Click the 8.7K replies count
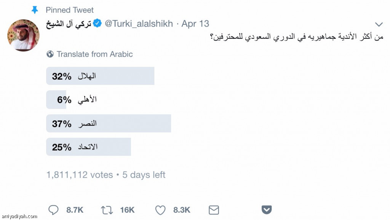This screenshot has width=390, height=220. 75,209
